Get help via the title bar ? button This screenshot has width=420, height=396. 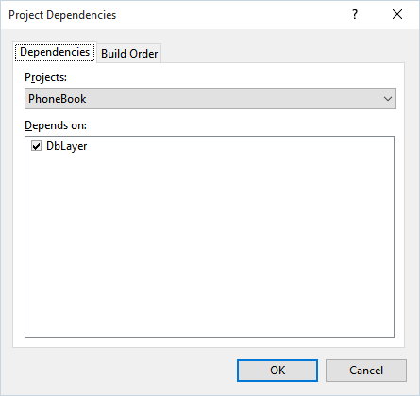pos(355,14)
